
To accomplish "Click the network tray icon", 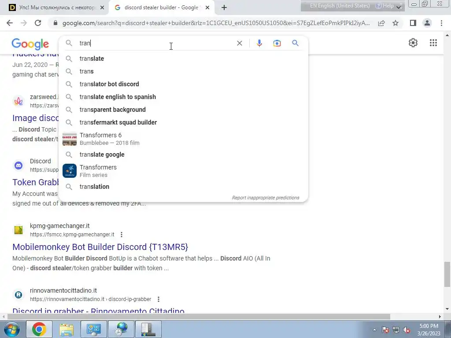I will 396,330.
